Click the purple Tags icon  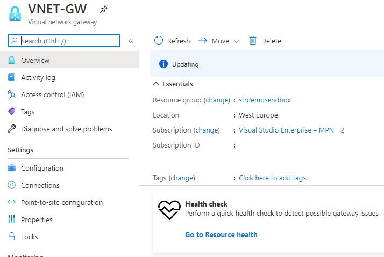[x=11, y=112]
